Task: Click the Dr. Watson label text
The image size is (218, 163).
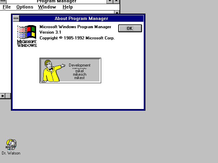Action: click(11, 153)
